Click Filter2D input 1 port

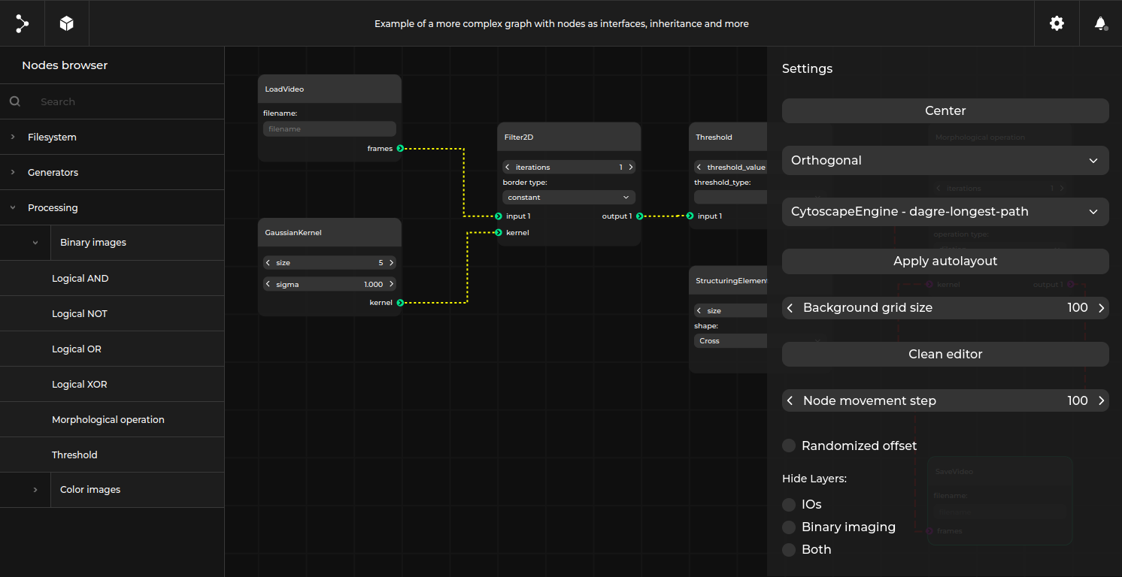click(499, 216)
